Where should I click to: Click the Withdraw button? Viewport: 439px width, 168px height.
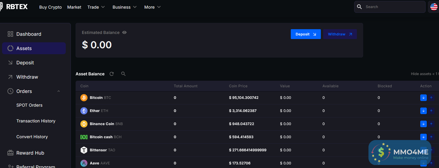pyautogui.click(x=340, y=34)
